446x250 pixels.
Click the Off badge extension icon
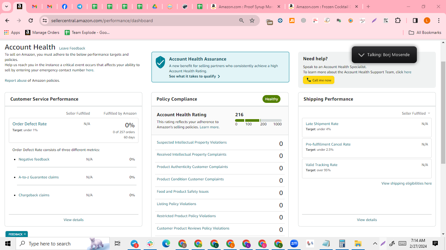pyautogui.click(x=269, y=21)
